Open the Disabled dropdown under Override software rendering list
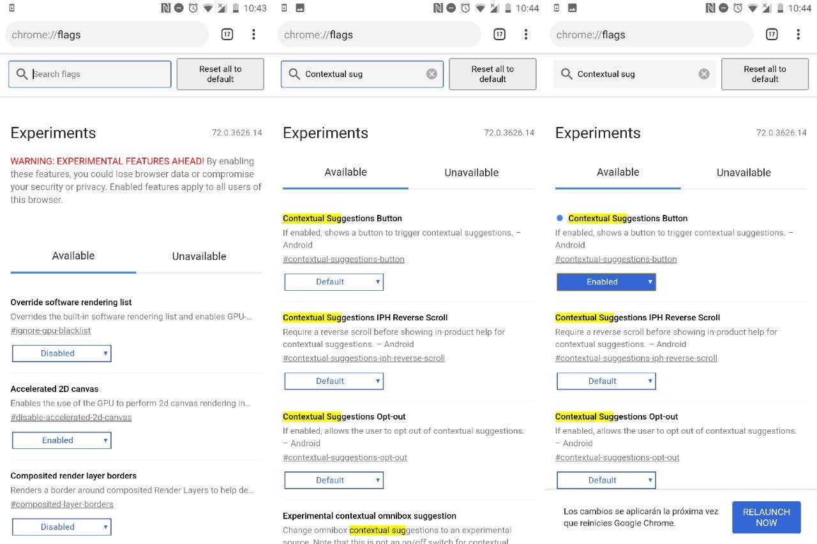Screen dimensions: 817x544 pos(62,353)
